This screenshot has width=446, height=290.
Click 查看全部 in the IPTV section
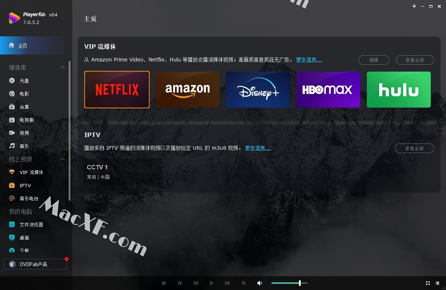414,148
